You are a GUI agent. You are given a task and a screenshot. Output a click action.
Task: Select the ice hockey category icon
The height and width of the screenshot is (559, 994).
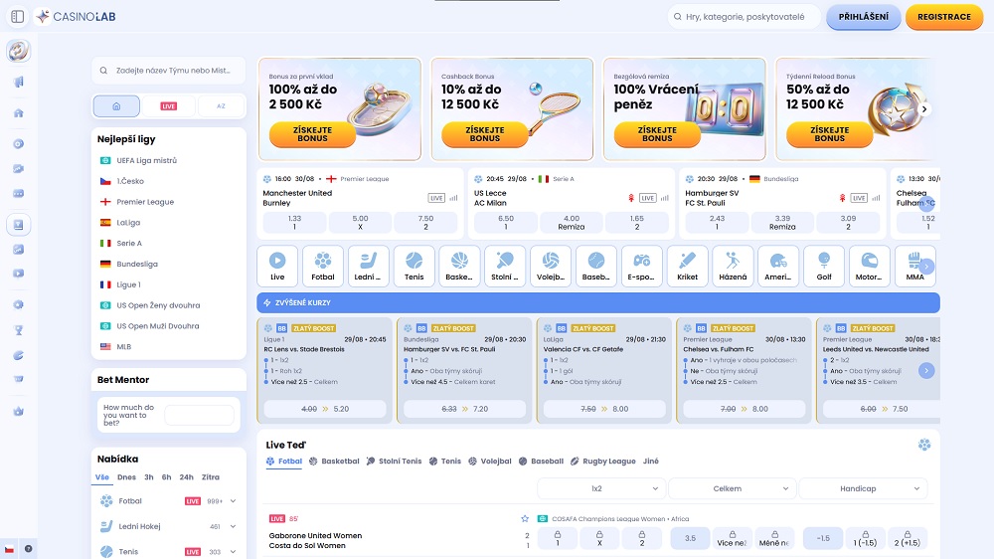(x=369, y=266)
